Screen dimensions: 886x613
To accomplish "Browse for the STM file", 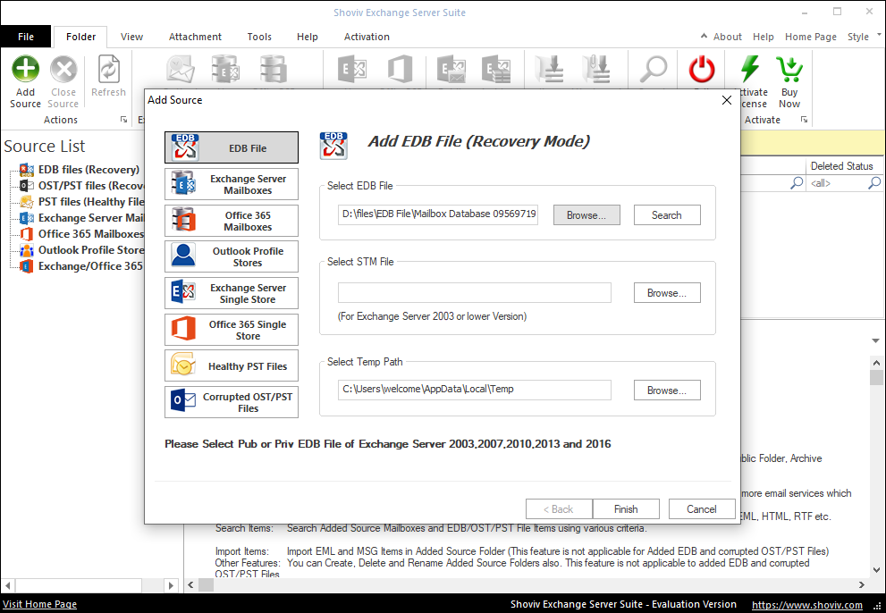I will (667, 293).
